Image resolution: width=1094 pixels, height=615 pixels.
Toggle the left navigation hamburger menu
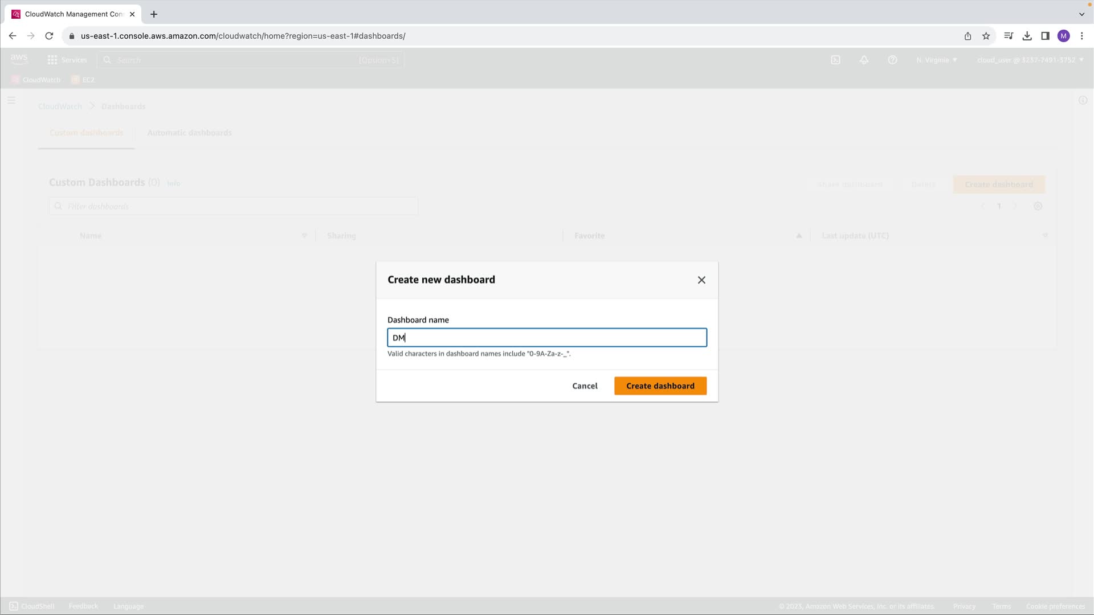click(11, 101)
